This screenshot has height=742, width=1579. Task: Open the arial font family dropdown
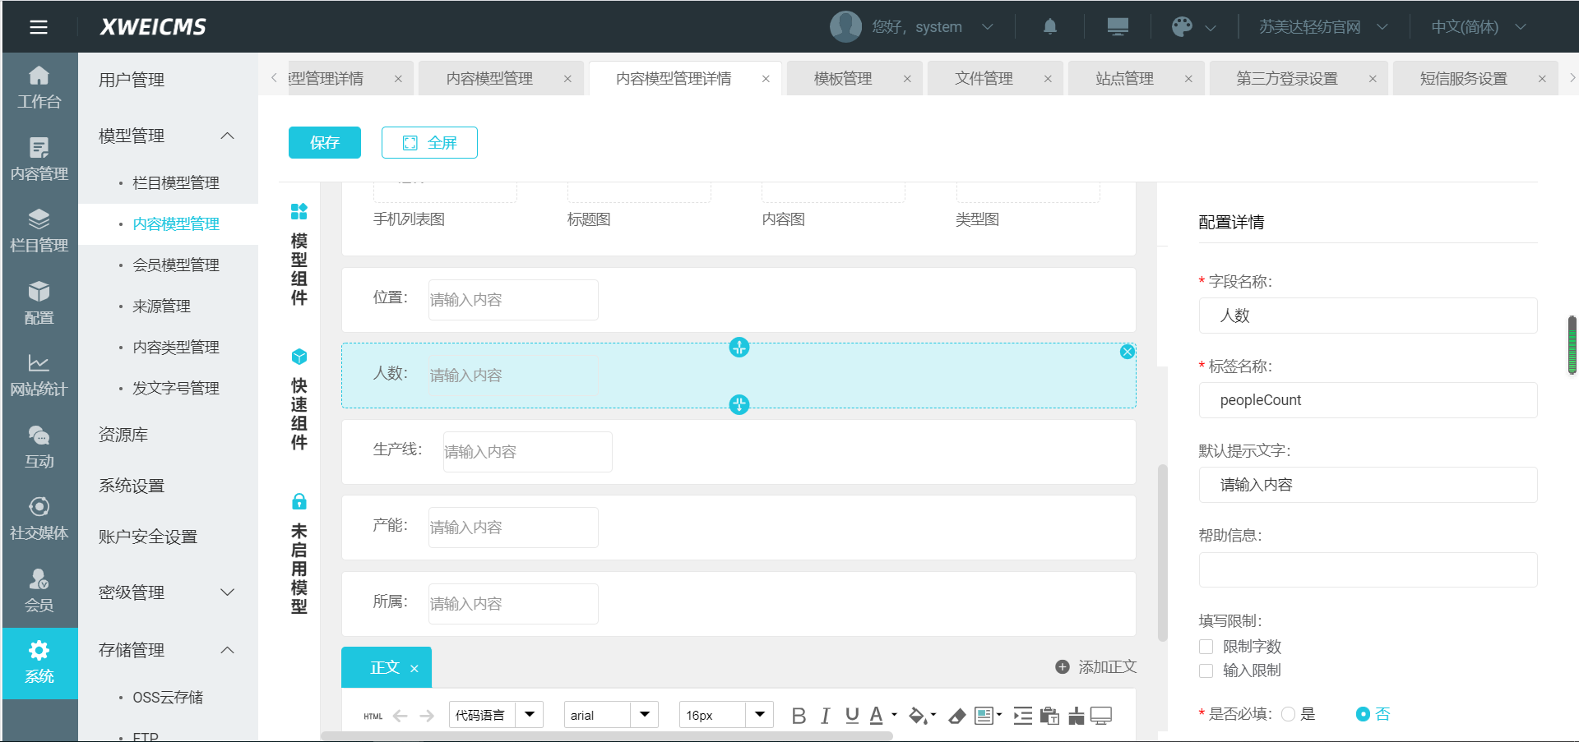point(610,715)
